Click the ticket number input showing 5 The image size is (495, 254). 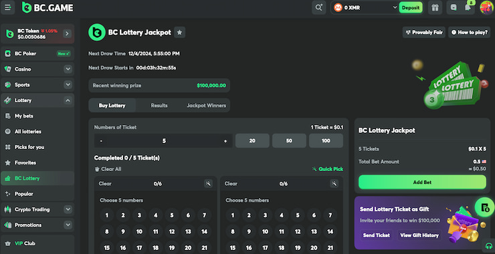tap(163, 141)
